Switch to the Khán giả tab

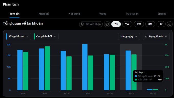click(x=44, y=14)
